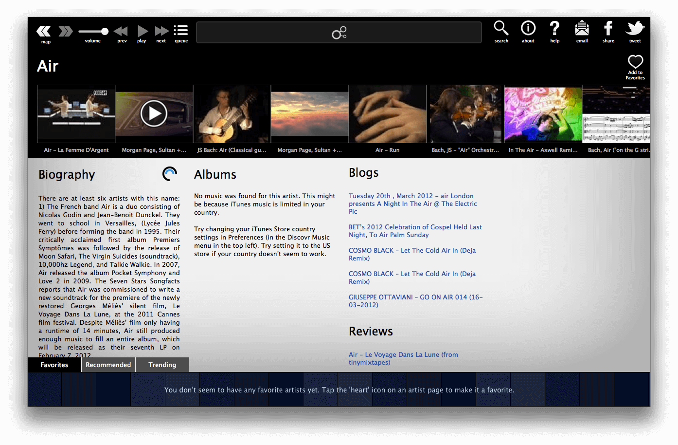The image size is (678, 445).
Task: Switch to Recommended tab
Action: point(108,365)
